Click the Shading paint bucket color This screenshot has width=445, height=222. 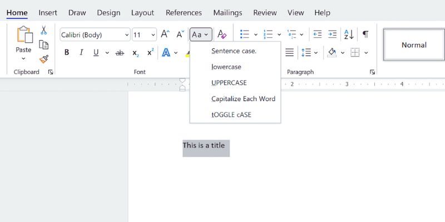click(x=332, y=53)
